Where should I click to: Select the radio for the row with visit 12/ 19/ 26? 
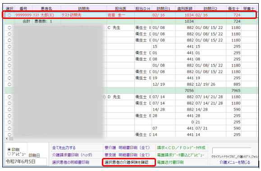coord(9,84)
